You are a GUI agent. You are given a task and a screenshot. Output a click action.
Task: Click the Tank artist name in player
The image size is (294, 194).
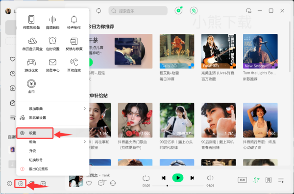[x=106, y=175]
